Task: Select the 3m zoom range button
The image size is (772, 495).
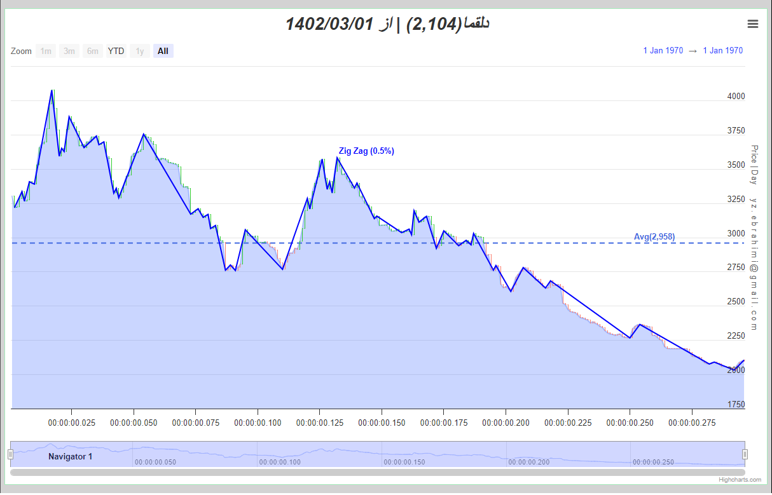Action: click(x=69, y=51)
